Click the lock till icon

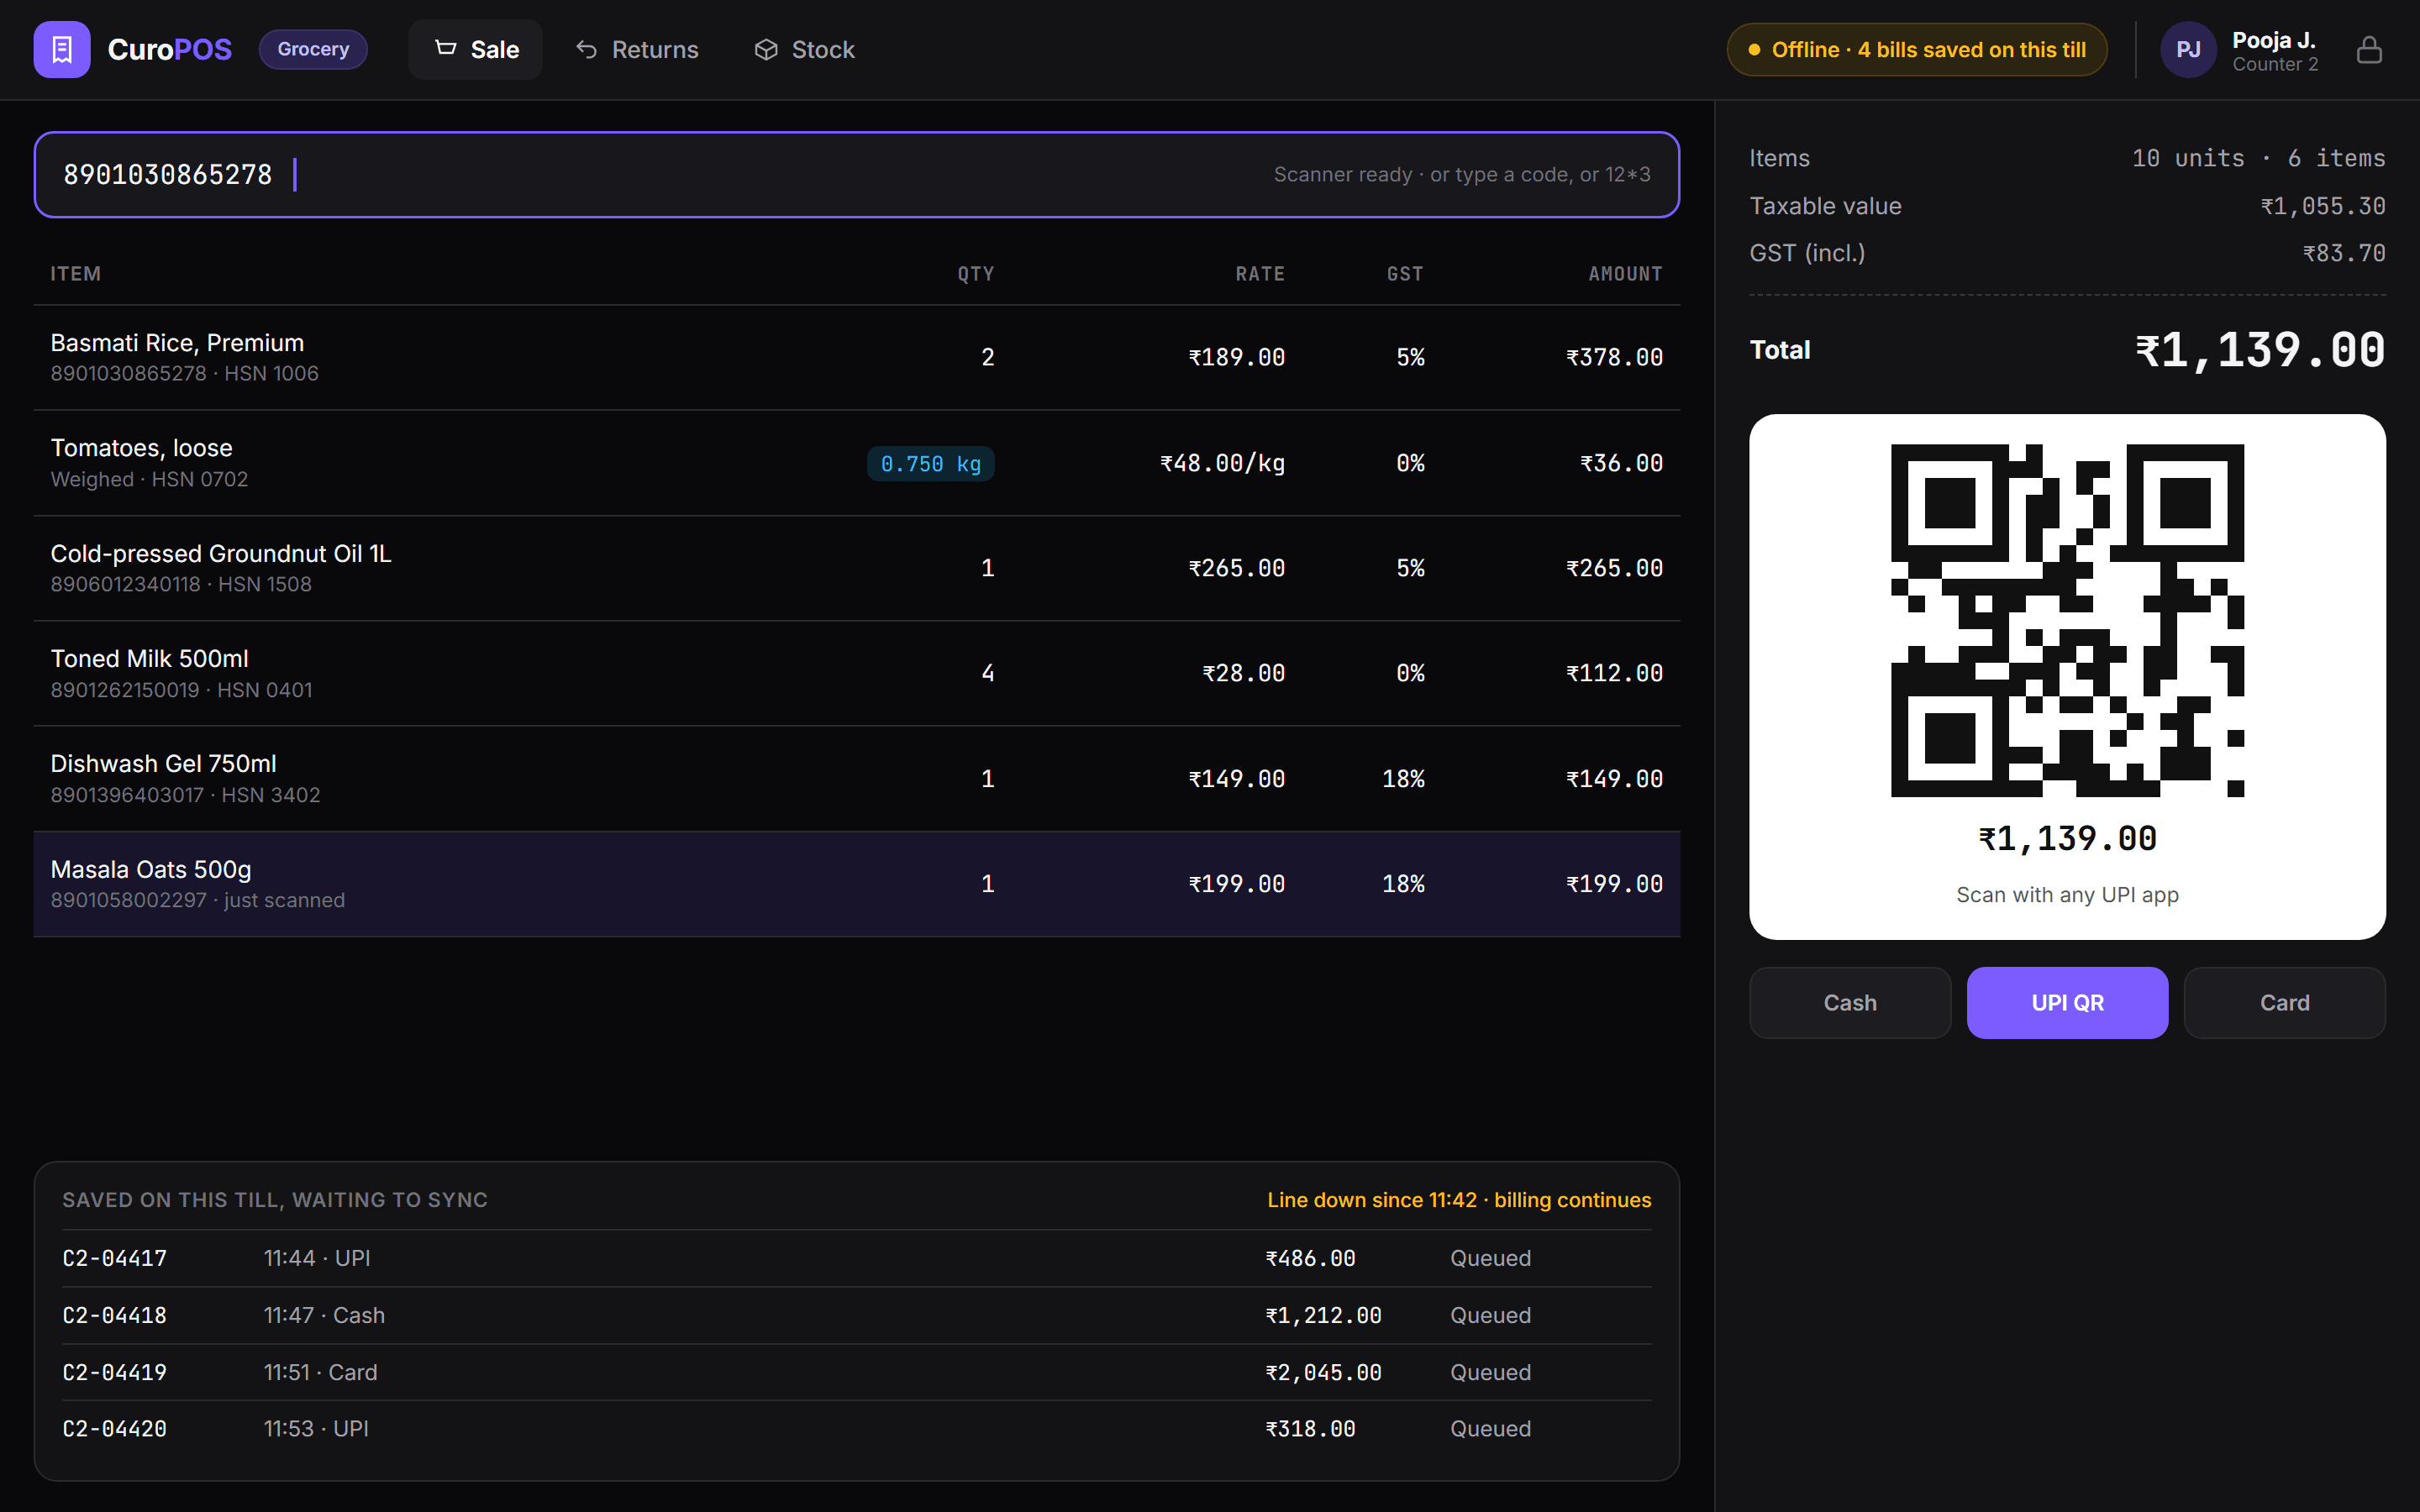tap(2369, 49)
